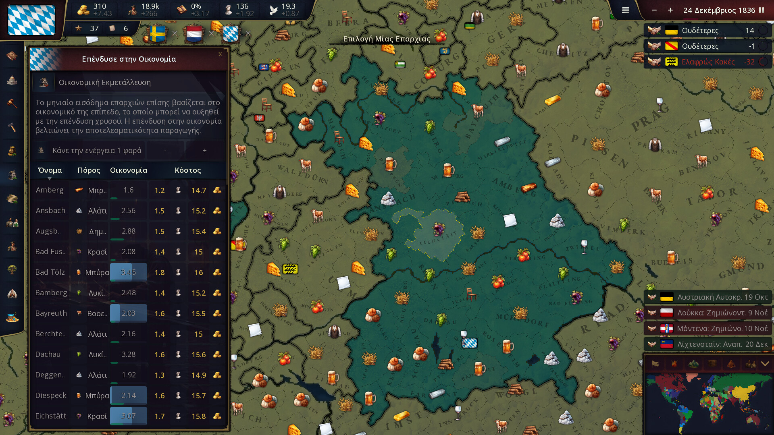
Task: Remove the Netherlands flag shortcut
Action: click(x=211, y=34)
